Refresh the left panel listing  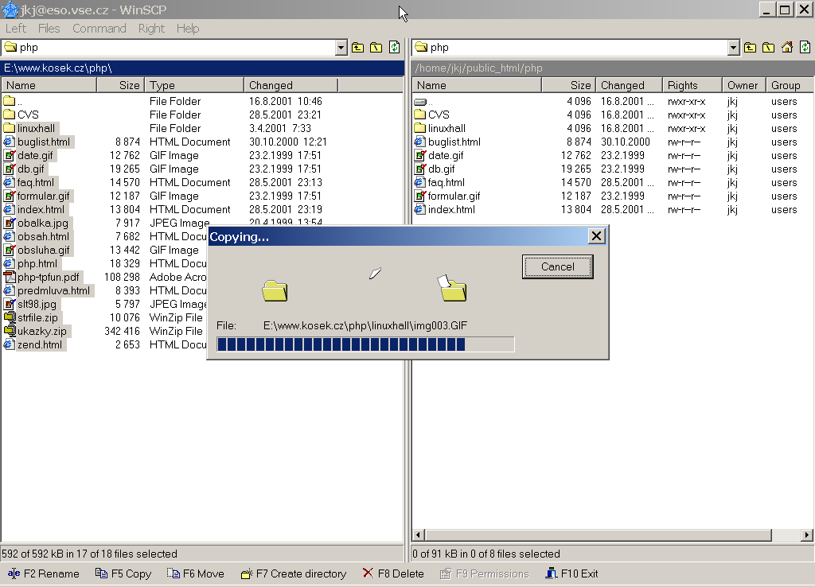[395, 48]
